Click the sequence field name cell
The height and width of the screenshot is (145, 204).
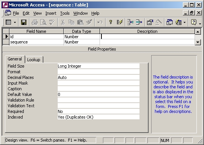(x=36, y=42)
